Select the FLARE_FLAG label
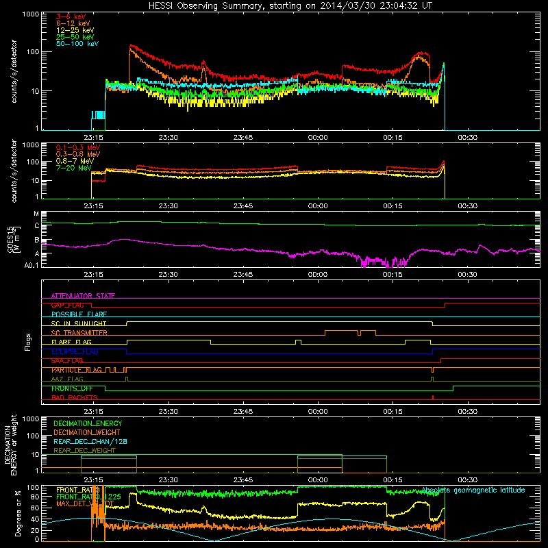 click(x=71, y=342)
